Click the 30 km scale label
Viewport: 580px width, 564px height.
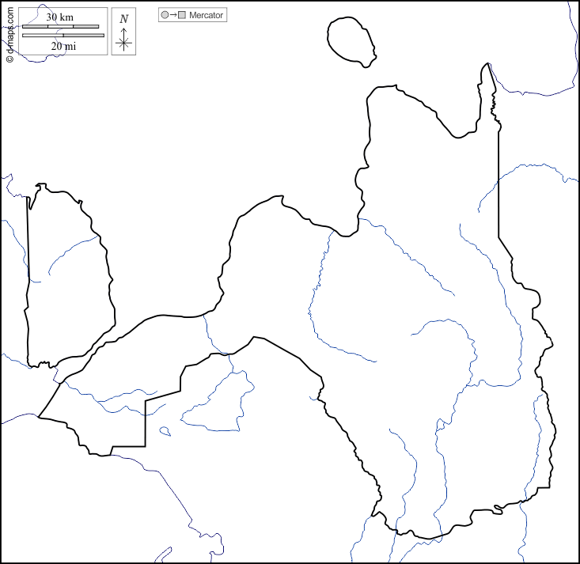click(60, 17)
